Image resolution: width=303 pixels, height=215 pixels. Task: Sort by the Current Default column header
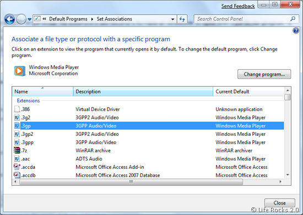coord(248,91)
